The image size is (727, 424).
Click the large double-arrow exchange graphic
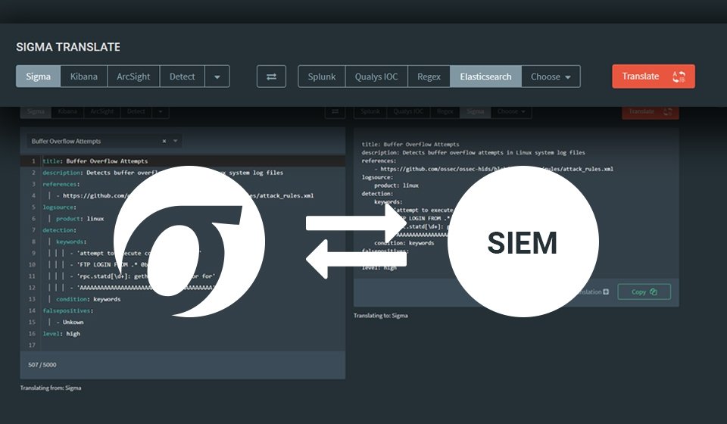click(x=356, y=242)
